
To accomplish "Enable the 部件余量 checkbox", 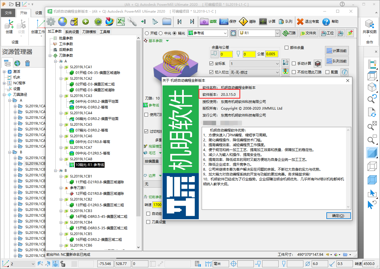I will click(287, 47).
